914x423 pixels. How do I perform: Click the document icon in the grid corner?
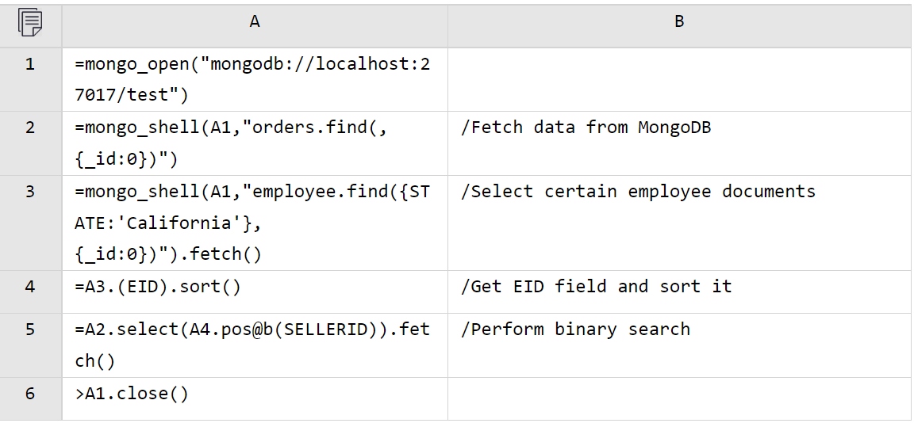[29, 24]
